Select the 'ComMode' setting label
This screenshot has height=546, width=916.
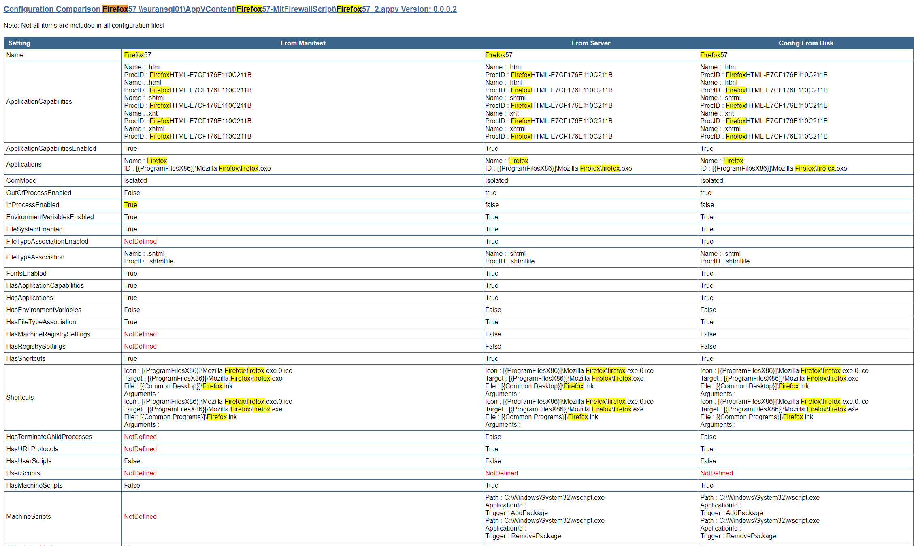[21, 180]
